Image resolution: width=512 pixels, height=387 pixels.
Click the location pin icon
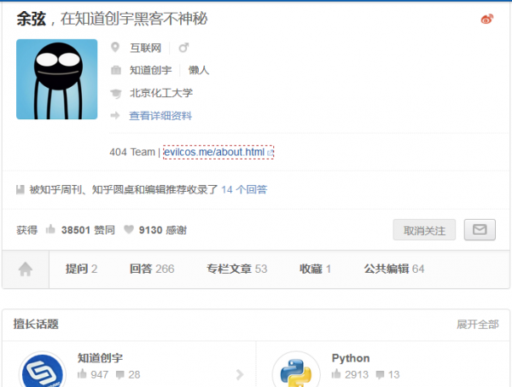115,48
